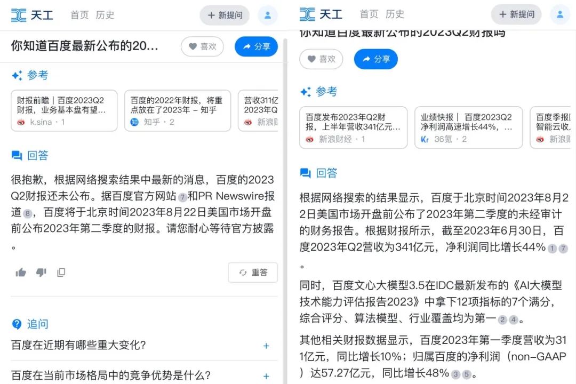
Task: Click citation marker 8 in the left answer
Action: (x=28, y=213)
